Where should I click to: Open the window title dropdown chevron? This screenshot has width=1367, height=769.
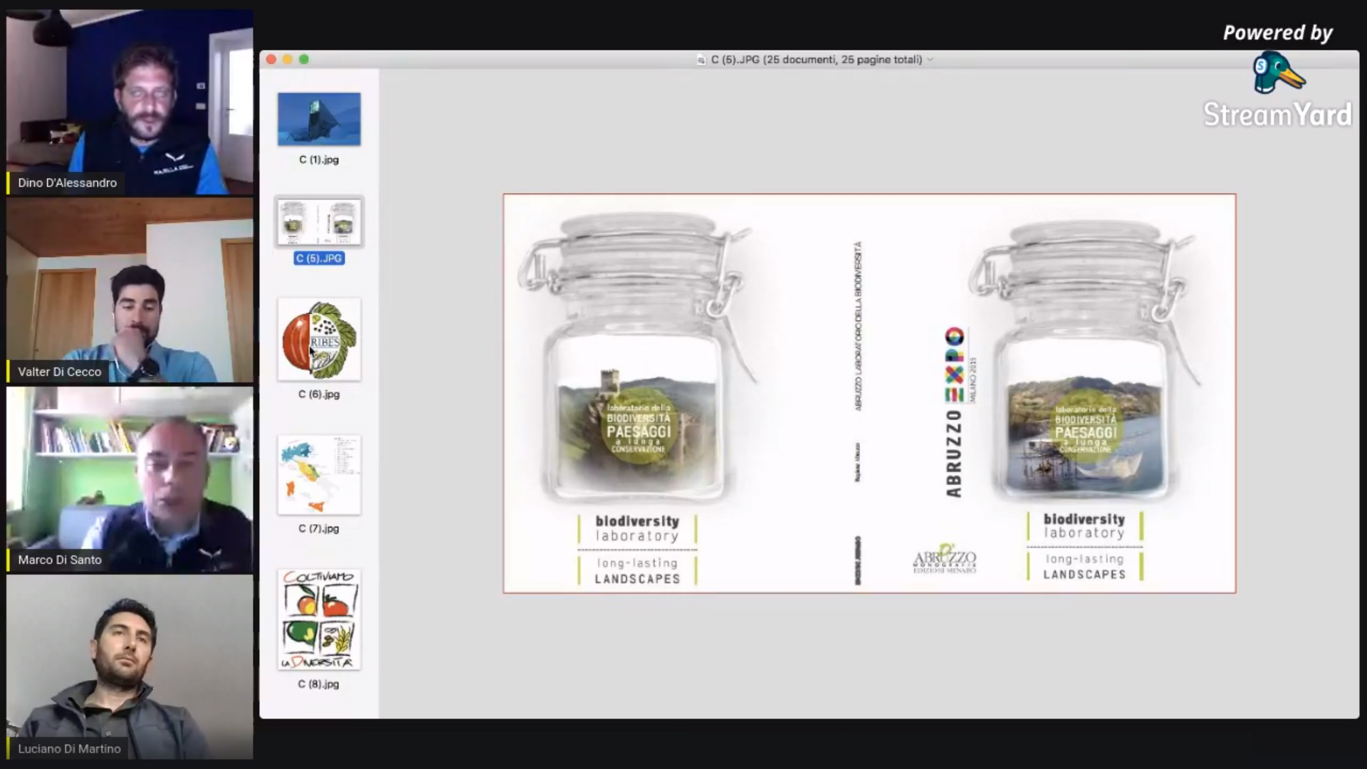(x=930, y=60)
